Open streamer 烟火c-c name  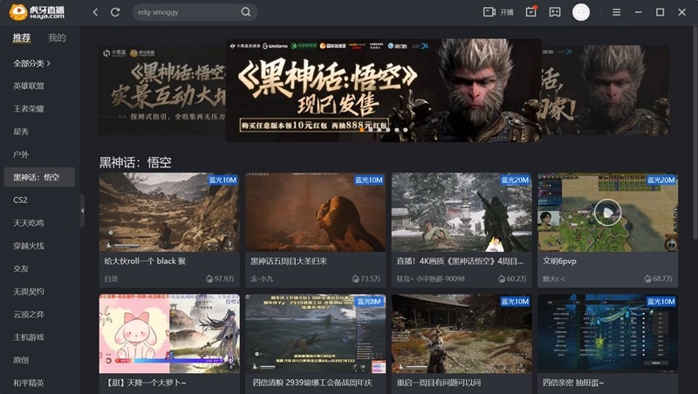coord(554,279)
